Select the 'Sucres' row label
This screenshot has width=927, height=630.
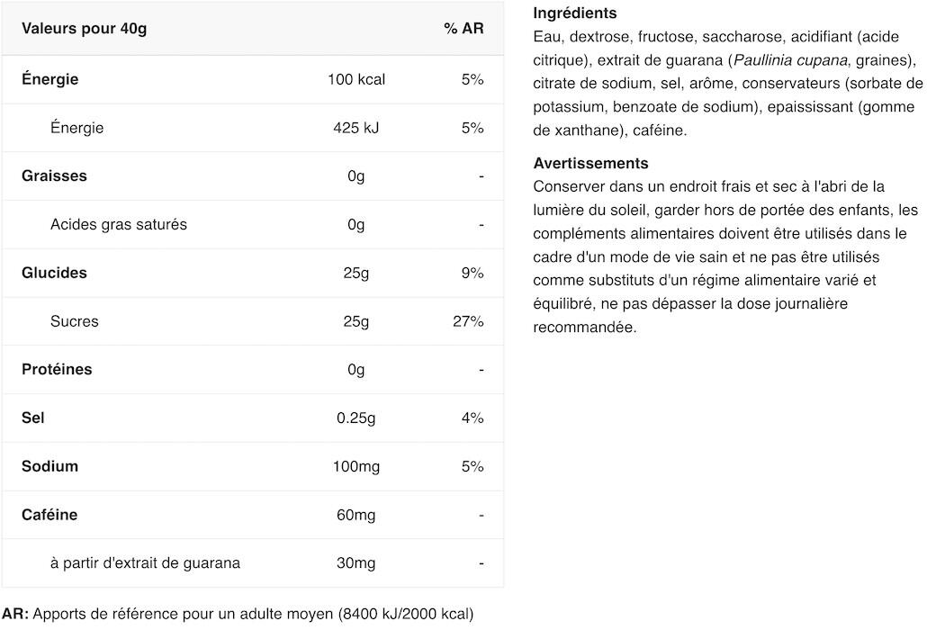coord(74,321)
